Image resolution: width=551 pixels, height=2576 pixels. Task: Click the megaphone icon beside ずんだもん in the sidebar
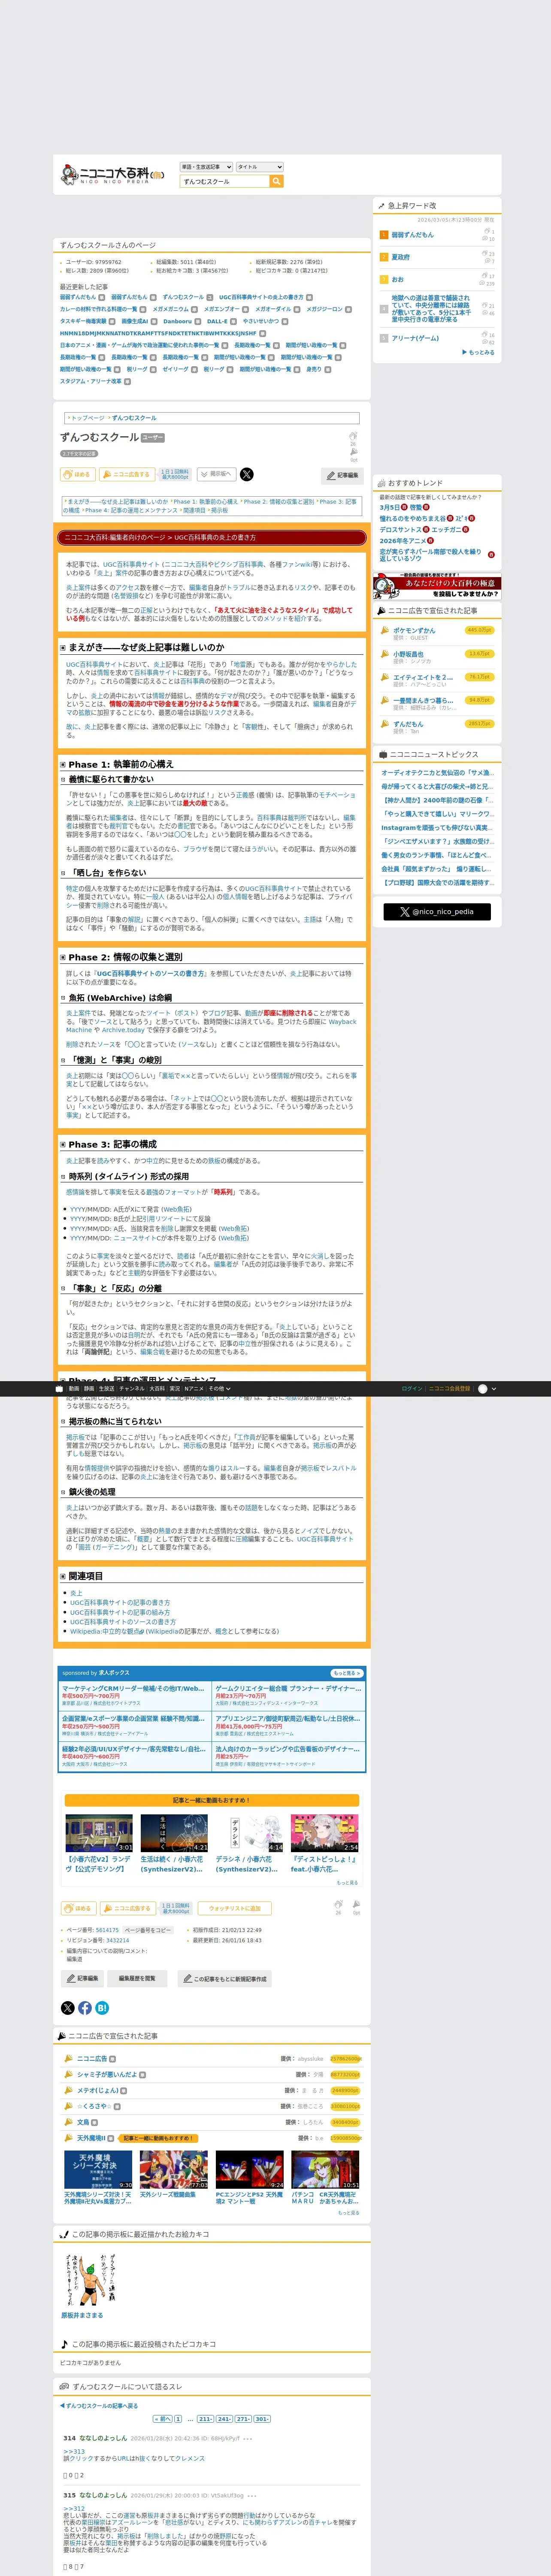(384, 724)
